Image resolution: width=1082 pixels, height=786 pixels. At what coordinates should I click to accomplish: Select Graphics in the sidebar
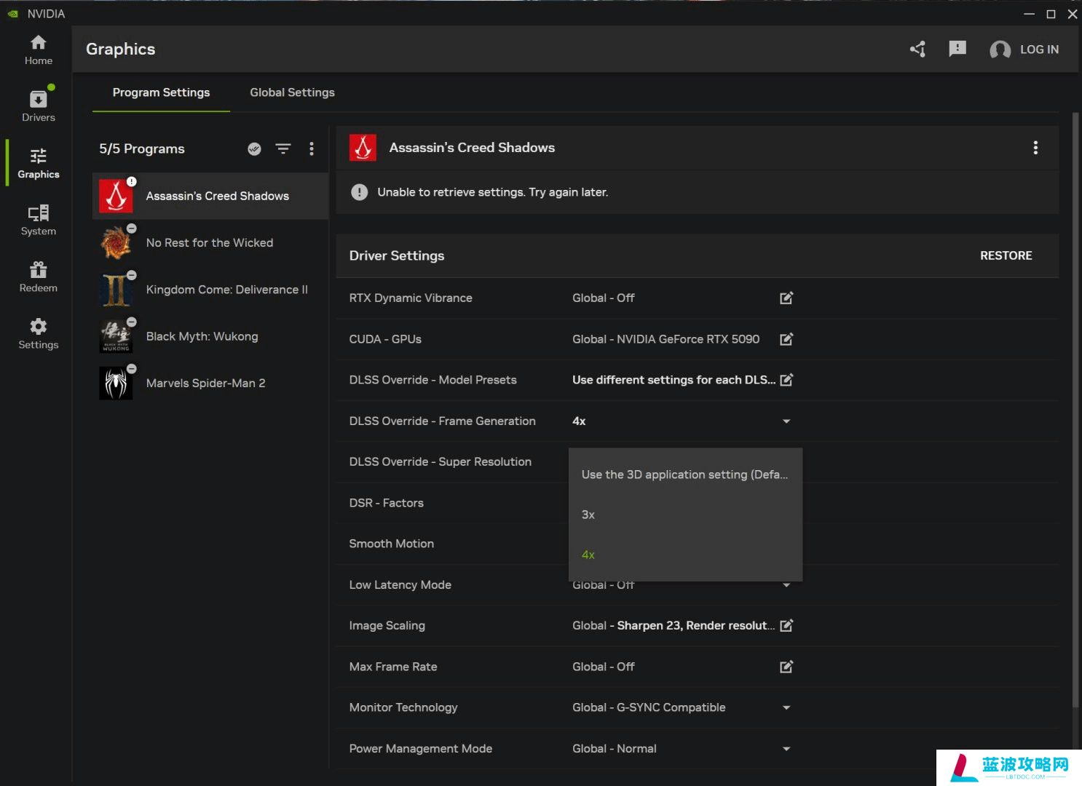[x=38, y=164]
